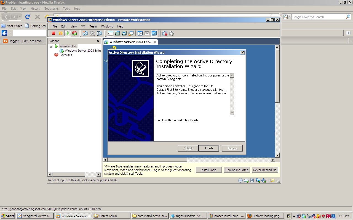This screenshot has width=353, height=220.
Task: Click the message log status bar icon
Action: pos(272,180)
